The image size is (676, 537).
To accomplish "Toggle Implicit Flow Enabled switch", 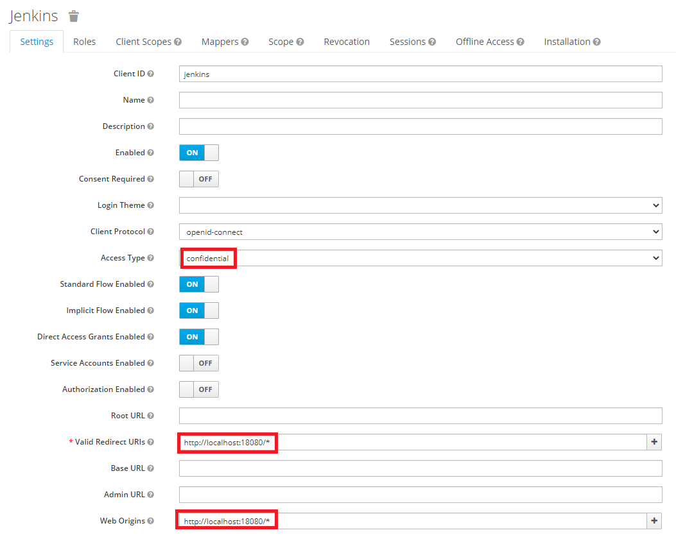I will (x=199, y=311).
